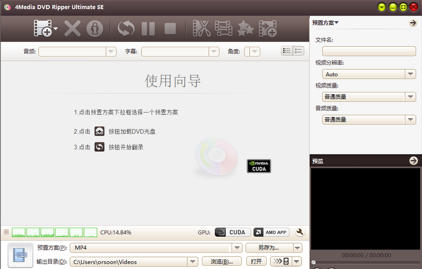Expand the 字幕 subtitle dropdown
Viewport: 422px width, 269px height.
click(x=214, y=52)
